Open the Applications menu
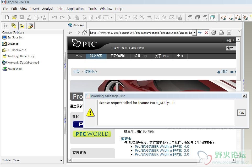 click(76, 9)
